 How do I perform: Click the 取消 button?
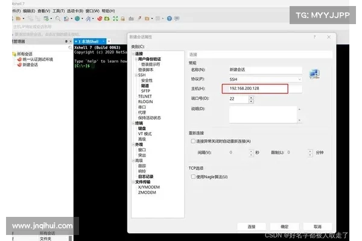(x=317, y=227)
